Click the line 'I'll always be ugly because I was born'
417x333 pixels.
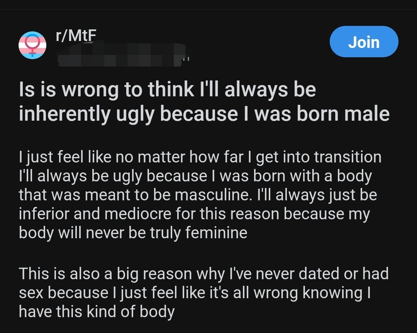click(195, 176)
